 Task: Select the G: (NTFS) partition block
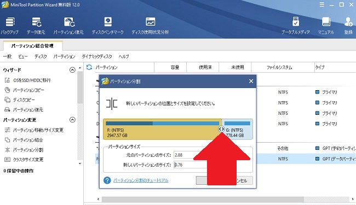237,129
